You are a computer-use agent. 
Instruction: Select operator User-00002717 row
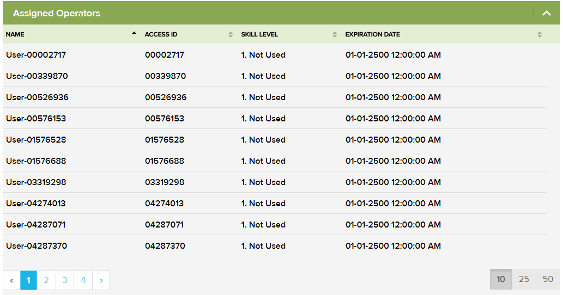click(x=36, y=55)
